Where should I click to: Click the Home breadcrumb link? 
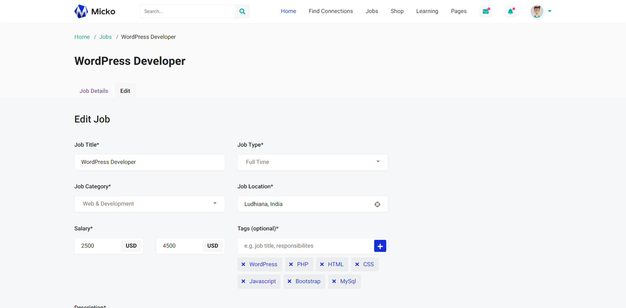click(x=82, y=37)
